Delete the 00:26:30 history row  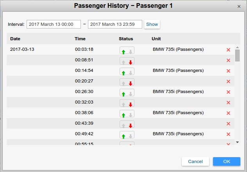point(228,92)
